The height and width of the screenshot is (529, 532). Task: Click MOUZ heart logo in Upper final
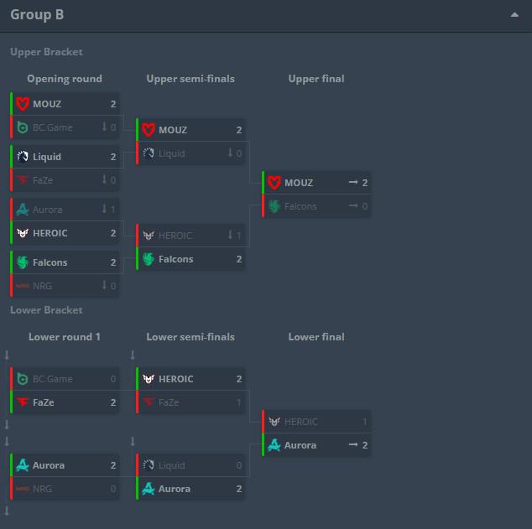(x=274, y=183)
